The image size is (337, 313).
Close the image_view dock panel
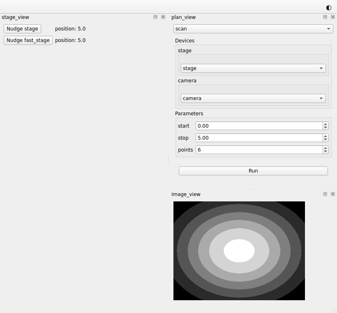[x=333, y=194]
